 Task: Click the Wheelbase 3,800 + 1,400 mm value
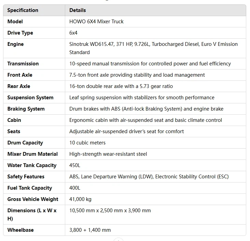(90, 230)
